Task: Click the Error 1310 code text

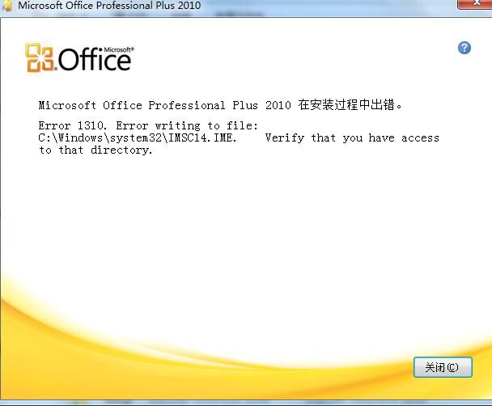Action: click(x=73, y=125)
